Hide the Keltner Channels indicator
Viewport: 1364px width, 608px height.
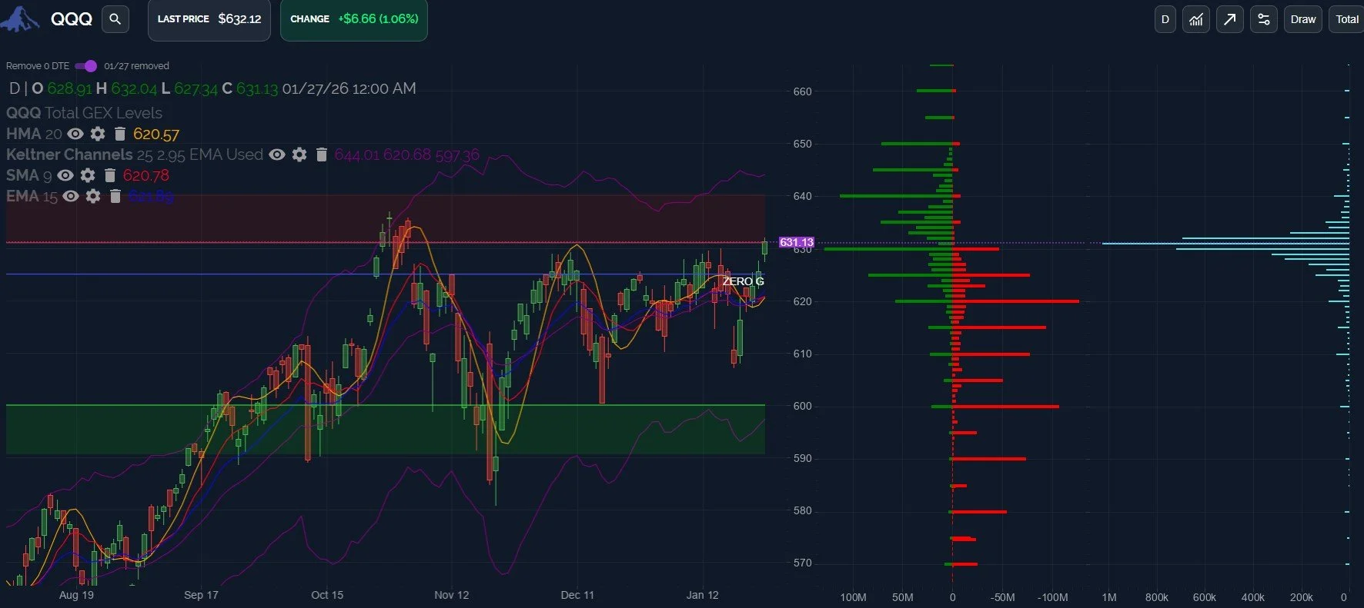click(277, 154)
